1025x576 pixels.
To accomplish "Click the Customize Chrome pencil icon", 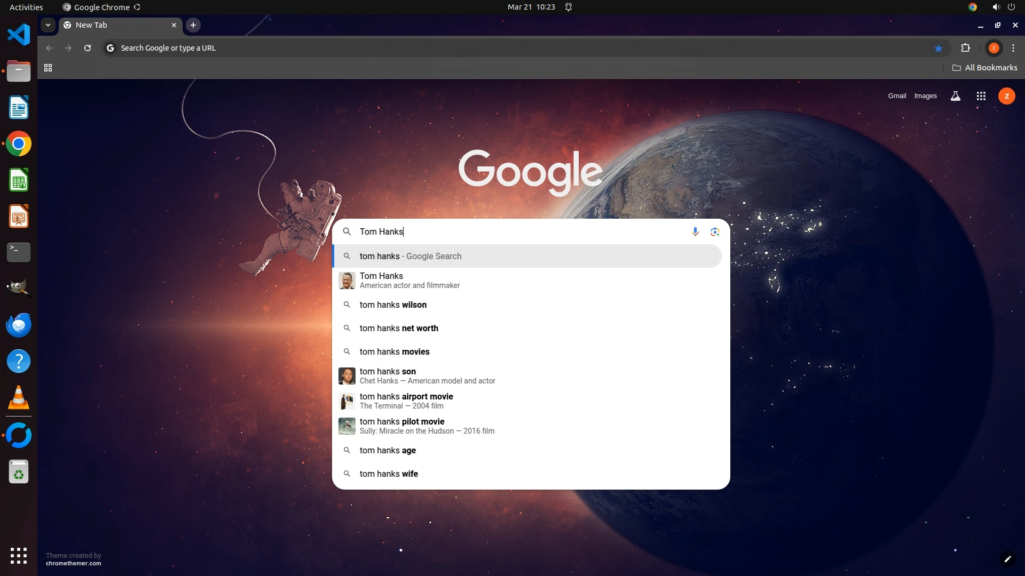I will tap(1007, 559).
